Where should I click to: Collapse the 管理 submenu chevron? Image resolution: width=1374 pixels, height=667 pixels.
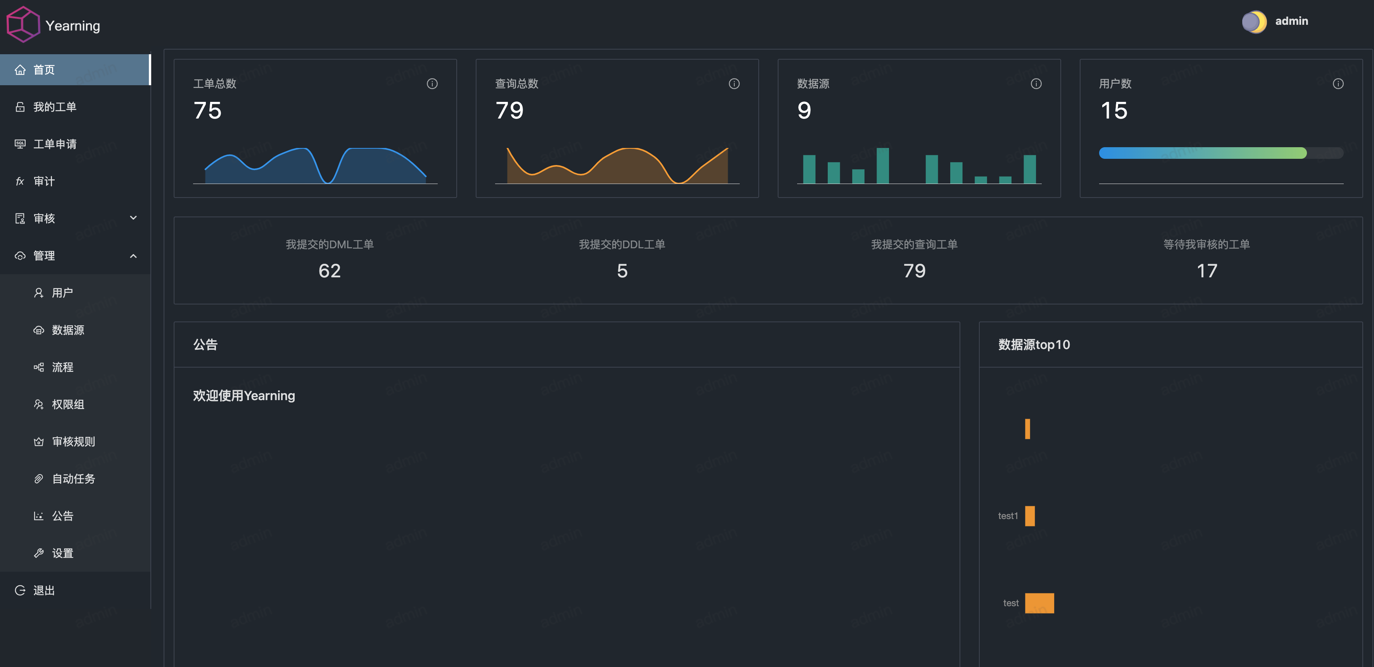pyautogui.click(x=133, y=256)
